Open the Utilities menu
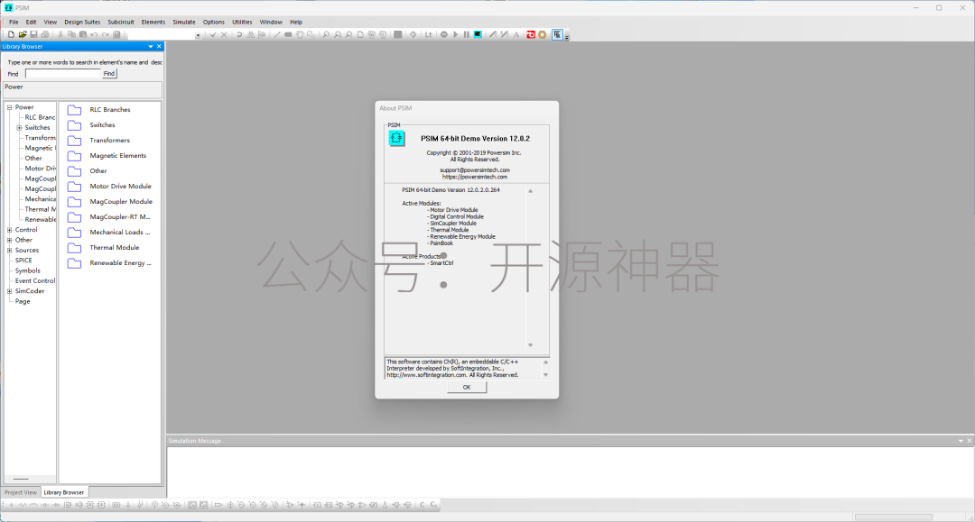The image size is (975, 522). [x=242, y=22]
